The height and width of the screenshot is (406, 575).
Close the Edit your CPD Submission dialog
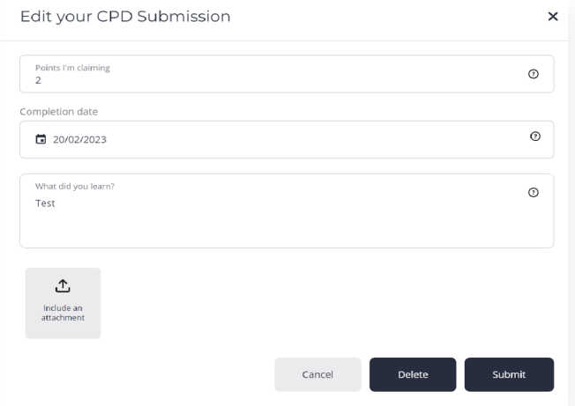pyautogui.click(x=553, y=17)
